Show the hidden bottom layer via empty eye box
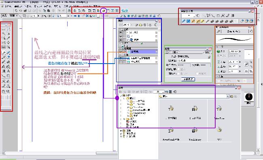 pos(121,62)
